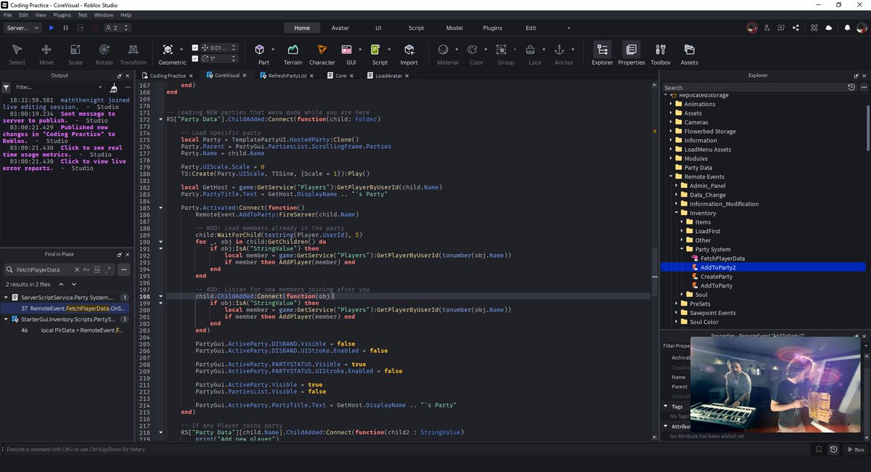The image size is (871, 472).
Task: Start playtest with the blue Play button
Action: coord(51,28)
